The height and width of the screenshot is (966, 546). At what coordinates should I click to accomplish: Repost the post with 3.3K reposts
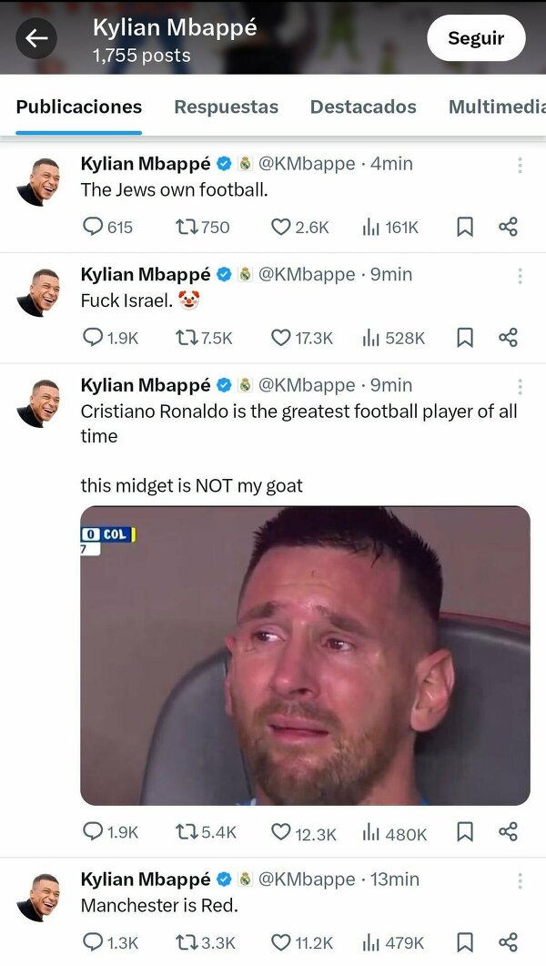point(187,942)
